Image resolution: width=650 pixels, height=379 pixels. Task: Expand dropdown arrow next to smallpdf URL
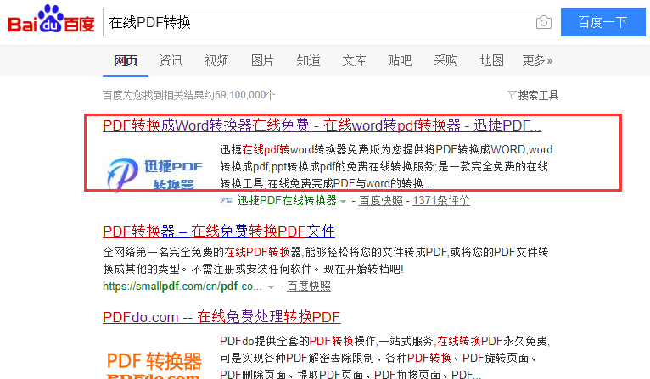(271, 287)
